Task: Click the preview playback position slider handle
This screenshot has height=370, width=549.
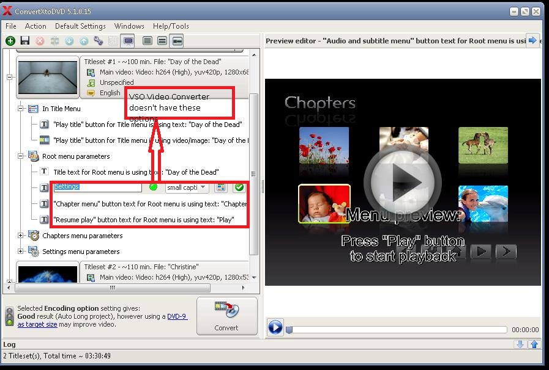Action: (289, 330)
